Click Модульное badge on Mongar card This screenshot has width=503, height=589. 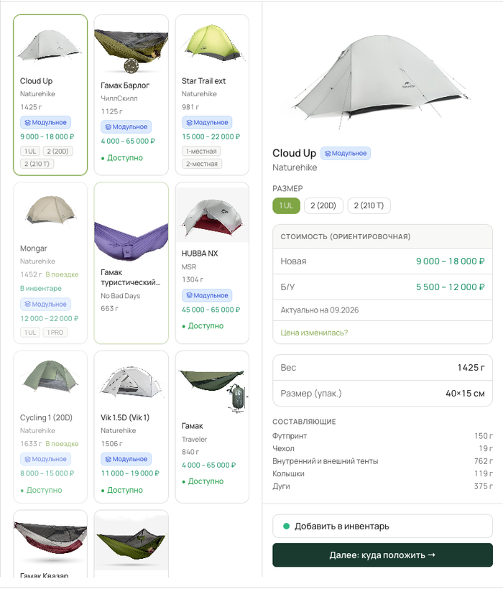45,305
